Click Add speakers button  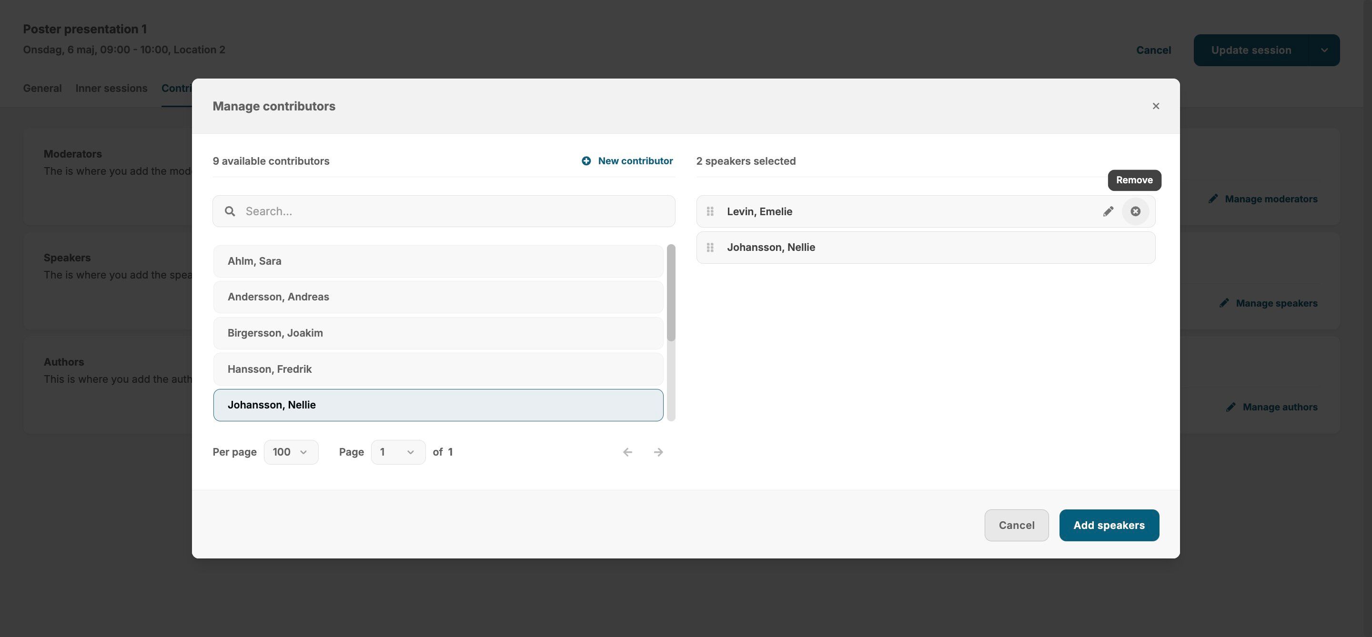tap(1109, 525)
